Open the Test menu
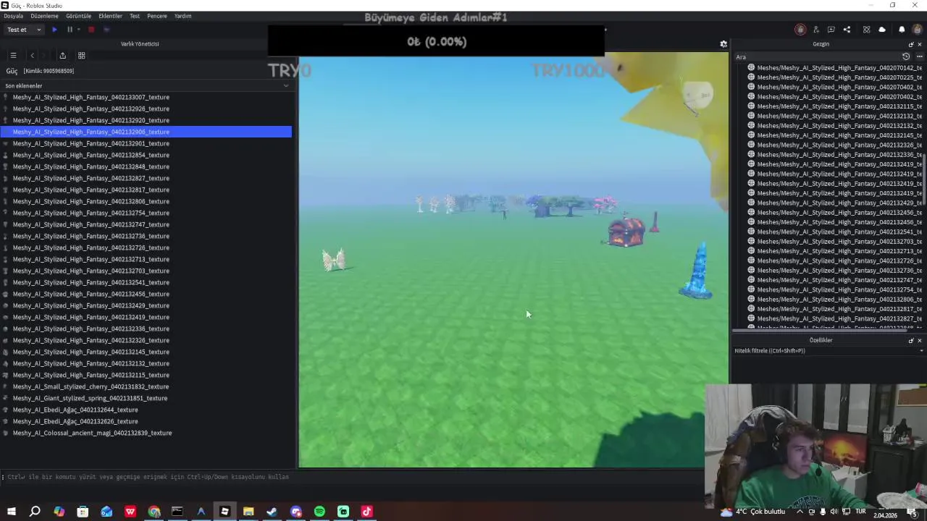 (x=135, y=16)
